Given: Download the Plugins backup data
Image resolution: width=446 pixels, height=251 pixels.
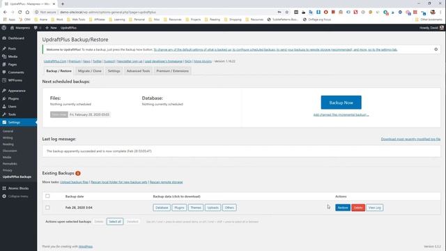Looking at the screenshot, I should click(x=179, y=208).
